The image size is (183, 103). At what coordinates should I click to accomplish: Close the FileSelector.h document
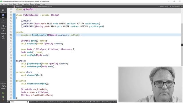(34, 7)
